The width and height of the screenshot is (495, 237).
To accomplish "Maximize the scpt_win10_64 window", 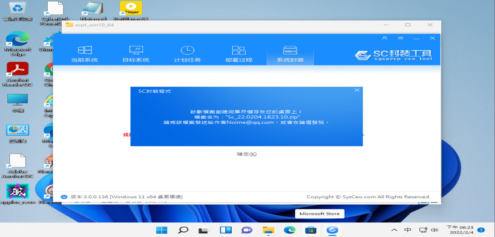I will tap(408, 25).
